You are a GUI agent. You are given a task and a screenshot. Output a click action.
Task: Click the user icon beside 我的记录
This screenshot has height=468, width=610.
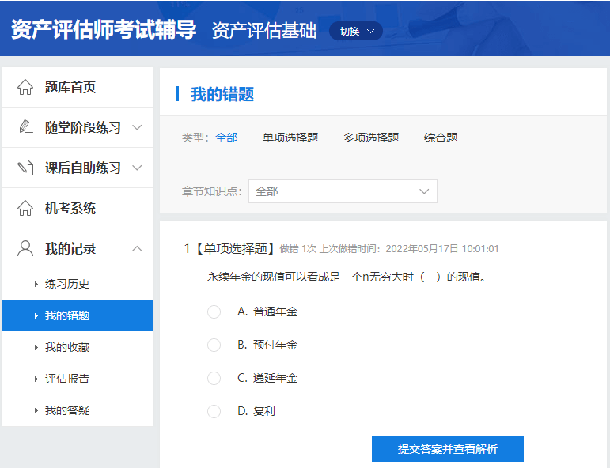pyautogui.click(x=25, y=249)
